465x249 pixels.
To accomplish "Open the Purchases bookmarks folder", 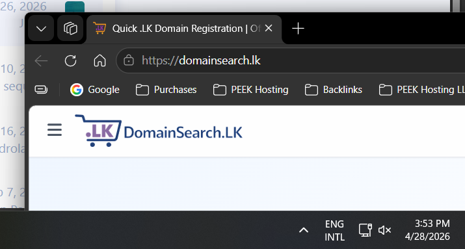I will coord(166,90).
